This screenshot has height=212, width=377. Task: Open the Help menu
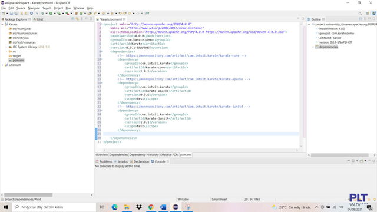tap(90, 8)
